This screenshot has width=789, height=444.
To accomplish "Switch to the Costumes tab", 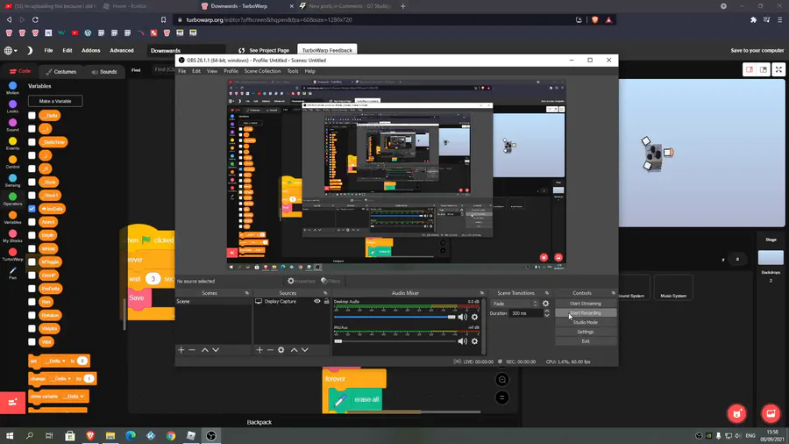I will (61, 71).
